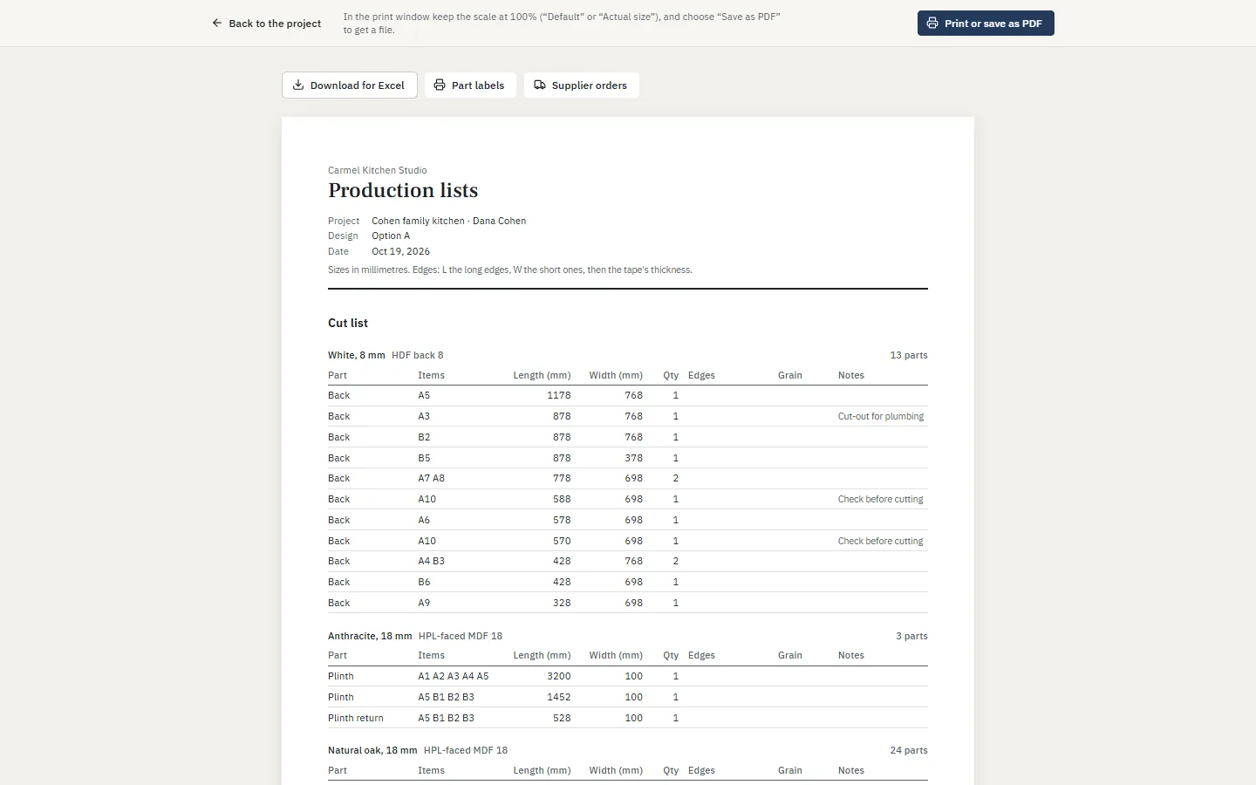The image size is (1256, 785).
Task: Go back to the project
Action: click(266, 24)
